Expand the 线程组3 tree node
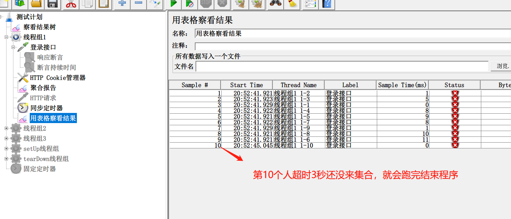 click(6, 138)
